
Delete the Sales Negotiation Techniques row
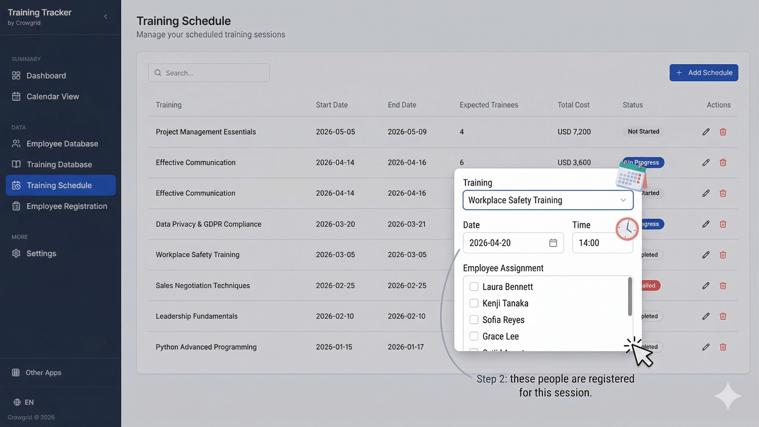click(x=723, y=286)
